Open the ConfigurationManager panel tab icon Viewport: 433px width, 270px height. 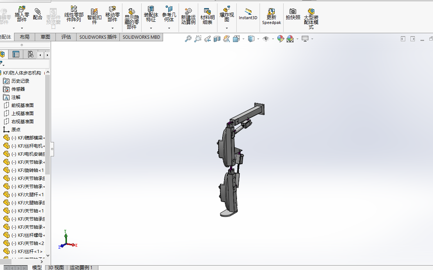[30, 55]
